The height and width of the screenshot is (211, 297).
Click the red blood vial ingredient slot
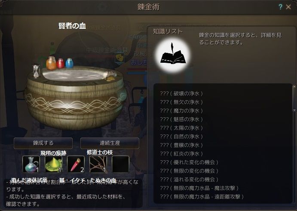click(76, 164)
